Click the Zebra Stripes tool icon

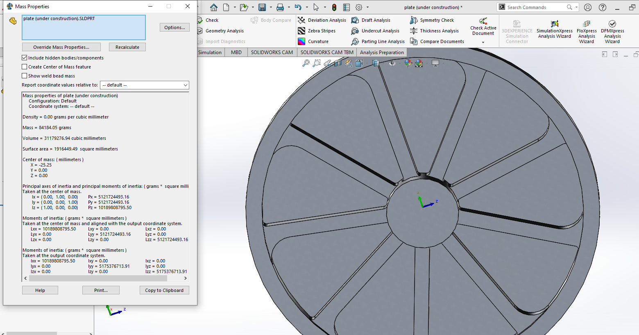pyautogui.click(x=301, y=31)
